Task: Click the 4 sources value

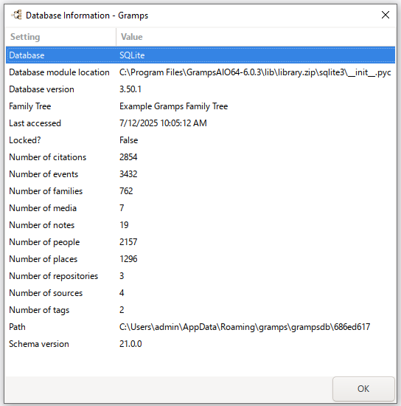Action: click(122, 293)
